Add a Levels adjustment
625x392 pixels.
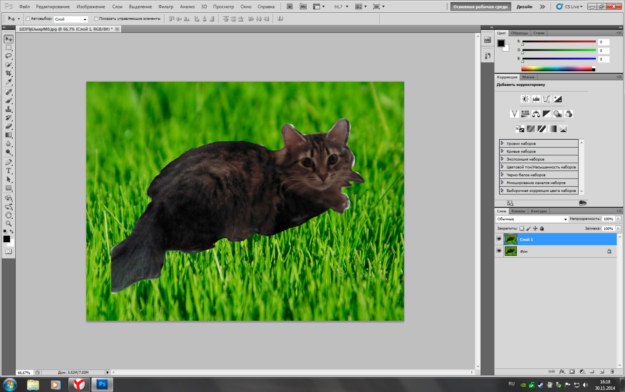(x=536, y=99)
